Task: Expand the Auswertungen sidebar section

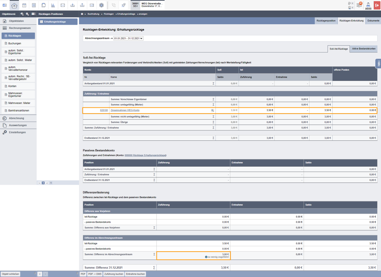Action: (x=18, y=125)
